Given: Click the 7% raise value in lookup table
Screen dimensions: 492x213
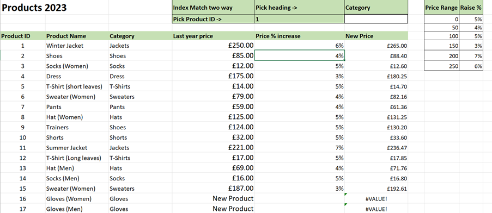Looking at the screenshot, I should pos(471,56).
